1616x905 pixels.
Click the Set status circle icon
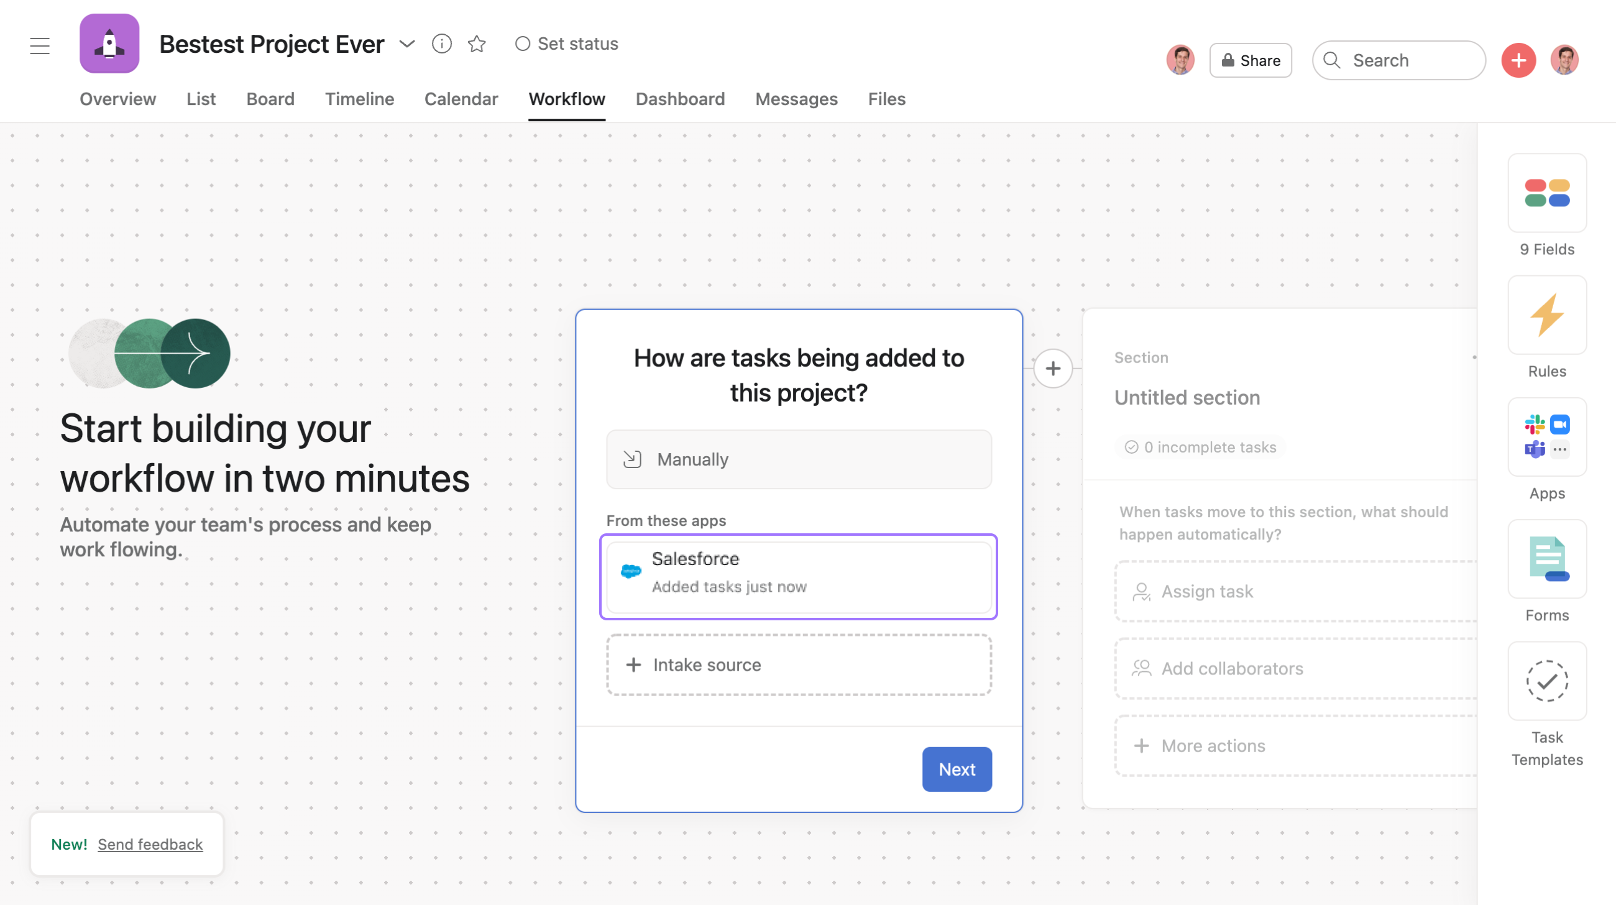click(522, 44)
